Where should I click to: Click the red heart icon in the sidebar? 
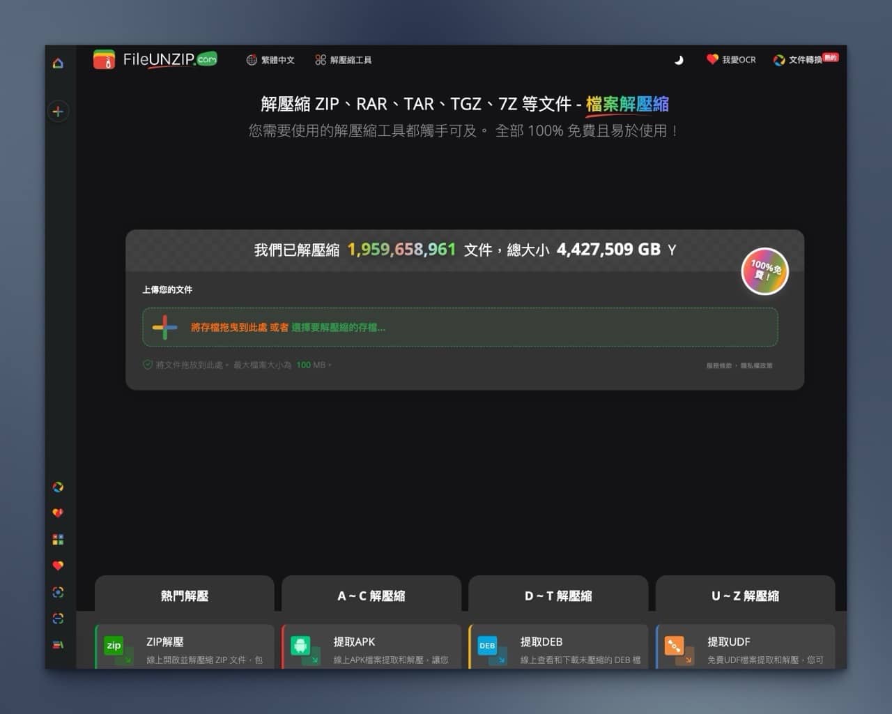58,565
